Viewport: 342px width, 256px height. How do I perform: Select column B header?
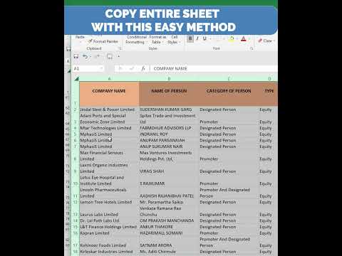click(169, 78)
